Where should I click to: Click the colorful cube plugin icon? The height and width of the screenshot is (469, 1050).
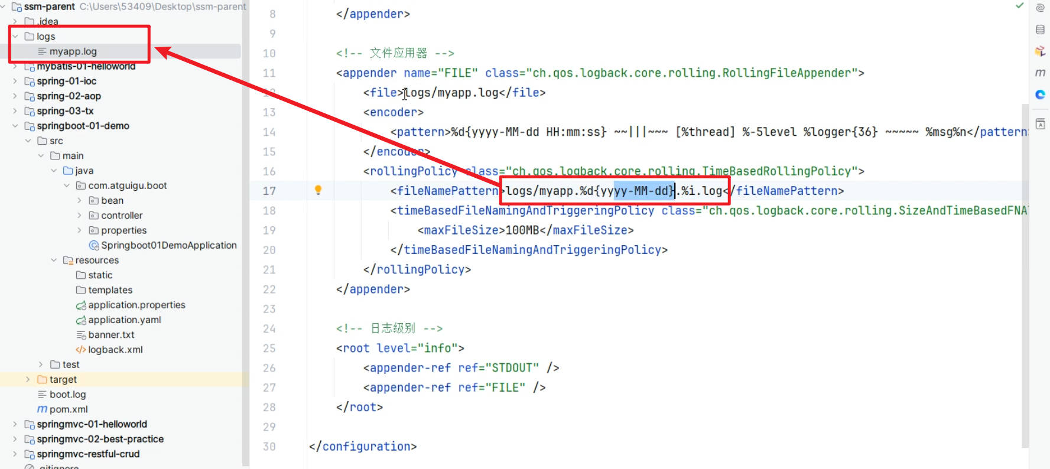tap(1040, 51)
